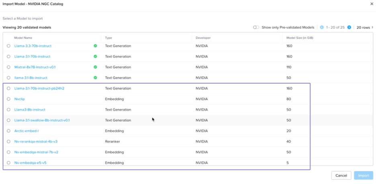Click validated checkmark for Llama-3.3-70b-instruct
The width and height of the screenshot is (376, 184).
[x=96, y=46]
